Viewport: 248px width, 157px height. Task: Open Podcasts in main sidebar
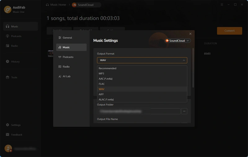pyautogui.click(x=20, y=36)
